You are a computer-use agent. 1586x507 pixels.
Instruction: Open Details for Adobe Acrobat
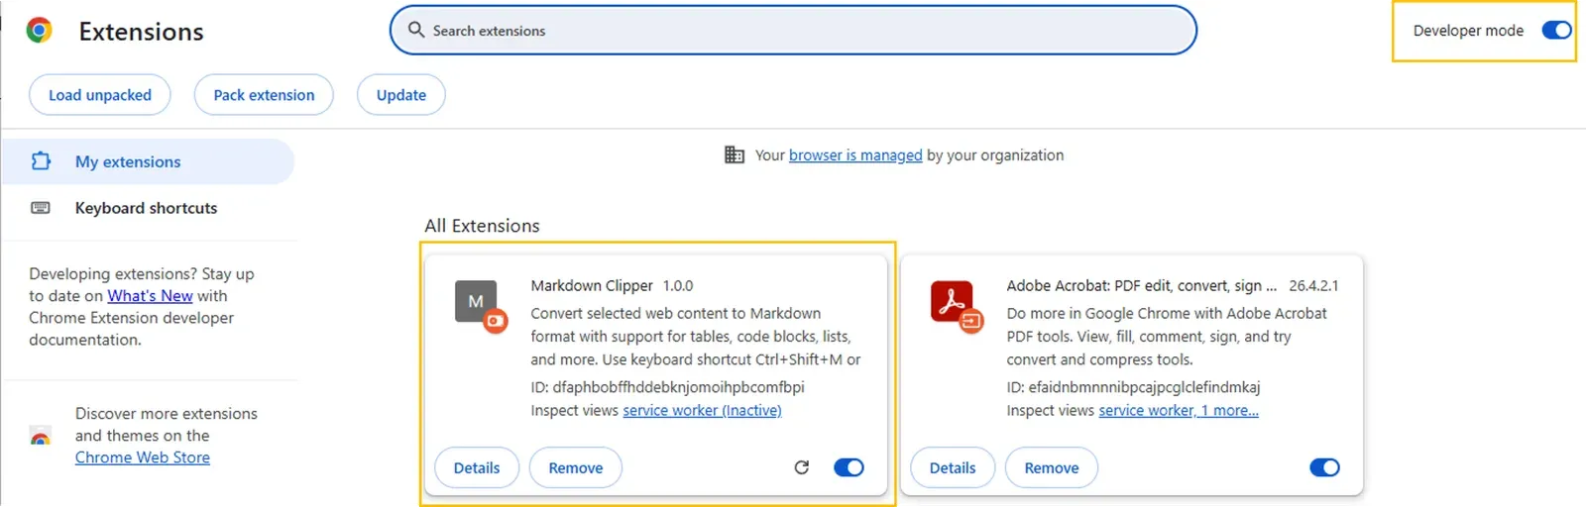953,467
